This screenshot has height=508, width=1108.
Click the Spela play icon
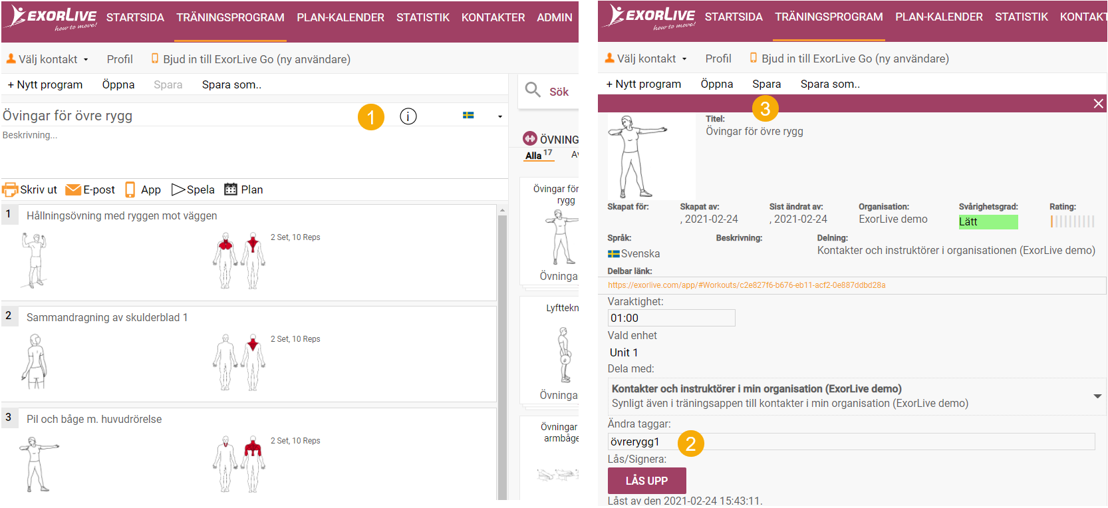178,190
